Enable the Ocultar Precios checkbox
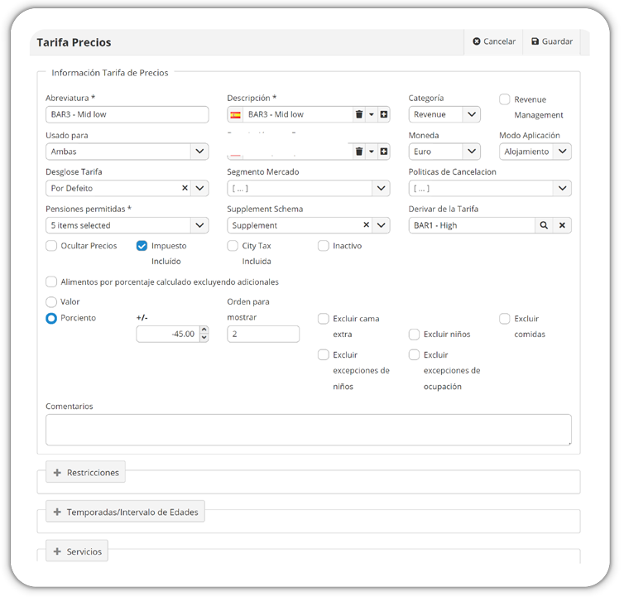The image size is (629, 597). coord(51,246)
